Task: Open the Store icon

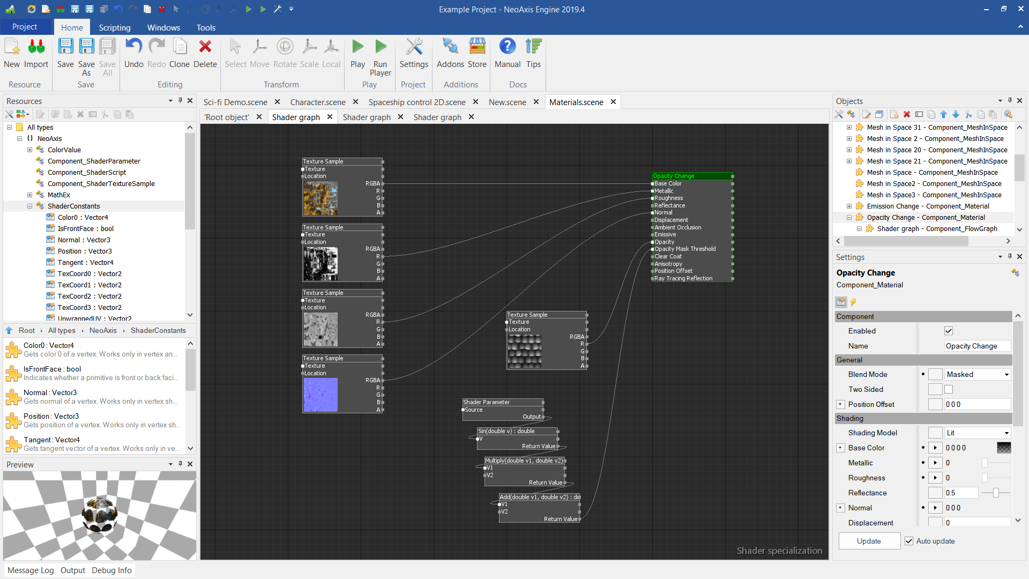Action: (x=477, y=48)
